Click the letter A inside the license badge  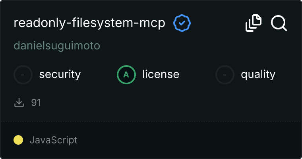[x=126, y=74]
